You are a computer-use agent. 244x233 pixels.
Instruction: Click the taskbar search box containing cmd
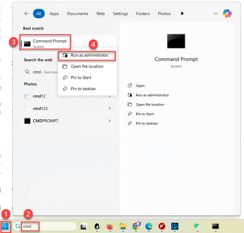(x=49, y=226)
